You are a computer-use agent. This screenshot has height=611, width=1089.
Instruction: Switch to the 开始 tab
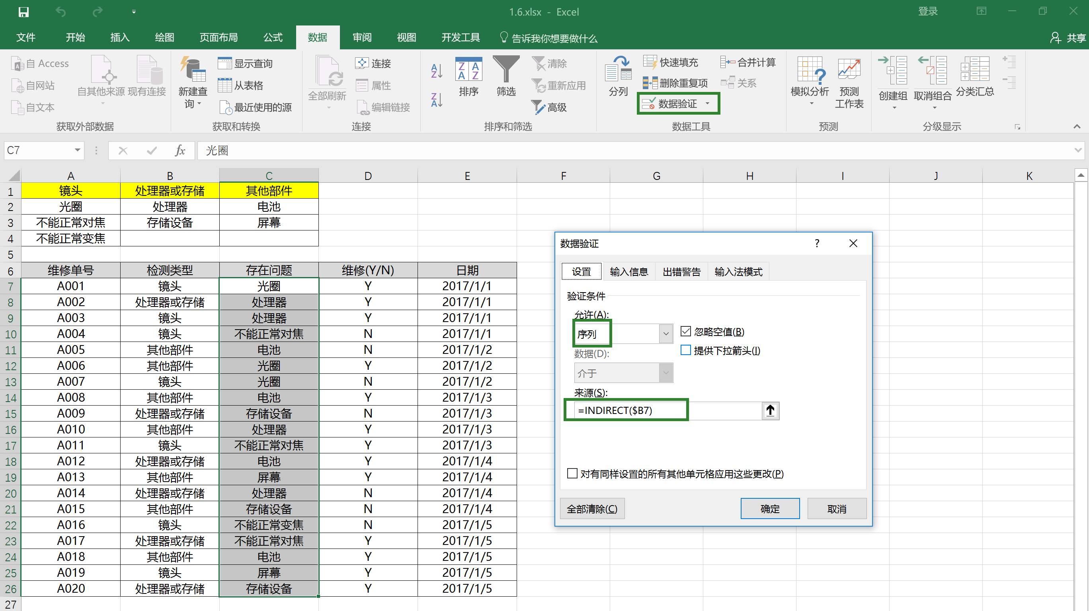coord(75,38)
